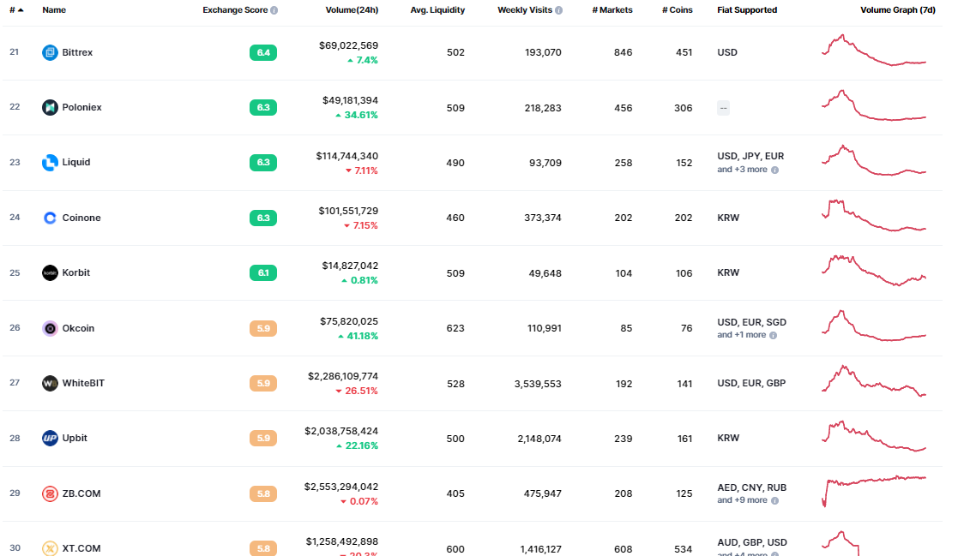The height and width of the screenshot is (556, 964).
Task: Click the Upbit exchange logo
Action: (x=50, y=438)
